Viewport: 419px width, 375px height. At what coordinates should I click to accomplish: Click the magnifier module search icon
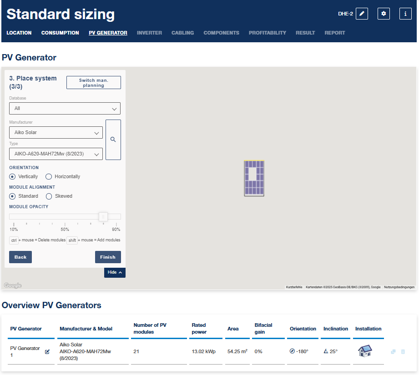[x=113, y=140]
